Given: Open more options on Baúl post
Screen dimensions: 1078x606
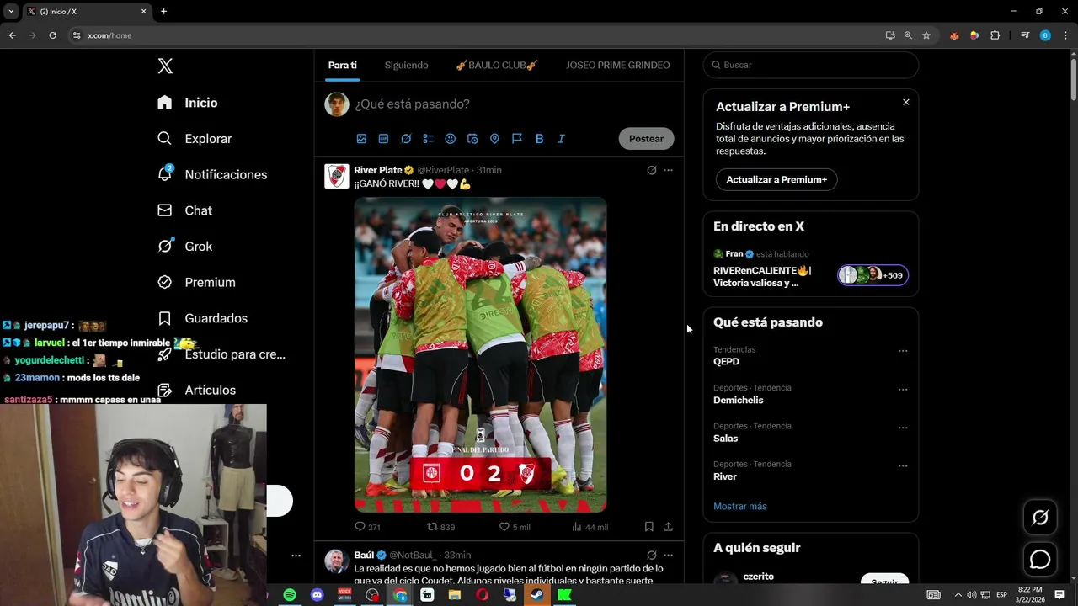Looking at the screenshot, I should coord(668,555).
